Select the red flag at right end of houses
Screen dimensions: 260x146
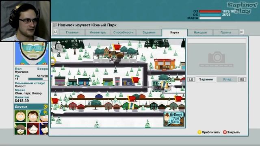click(178, 99)
